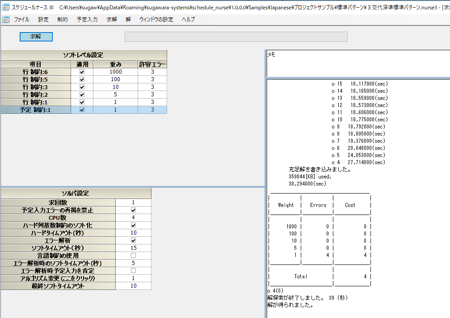Open the 設定 menu
This screenshot has width=450, height=318.
pos(43,20)
